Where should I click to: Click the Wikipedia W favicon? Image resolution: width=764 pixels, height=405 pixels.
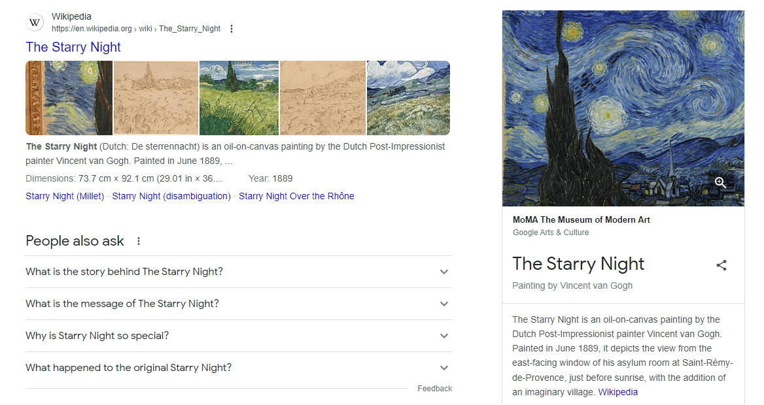(x=35, y=22)
